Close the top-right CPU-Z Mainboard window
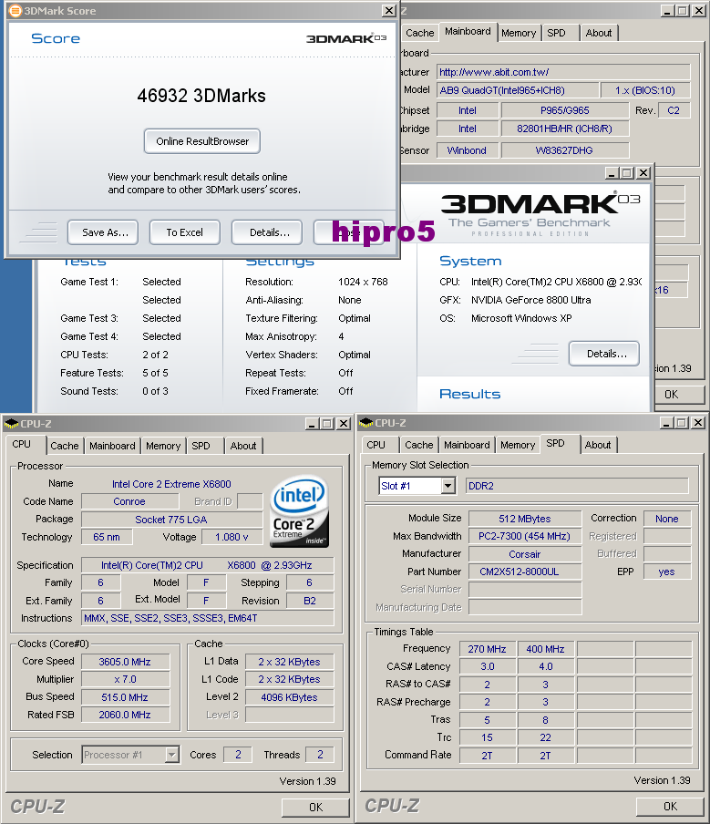This screenshot has width=710, height=824. (x=698, y=11)
